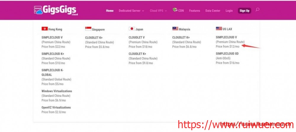Click the Singapore flag icon
The image size is (296, 132).
click(x=88, y=29)
